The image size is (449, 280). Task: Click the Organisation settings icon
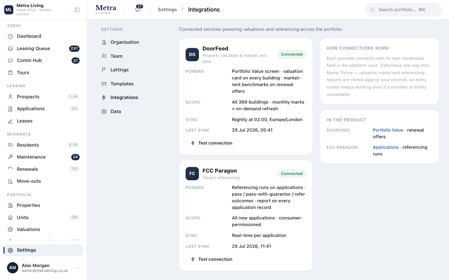pyautogui.click(x=104, y=42)
